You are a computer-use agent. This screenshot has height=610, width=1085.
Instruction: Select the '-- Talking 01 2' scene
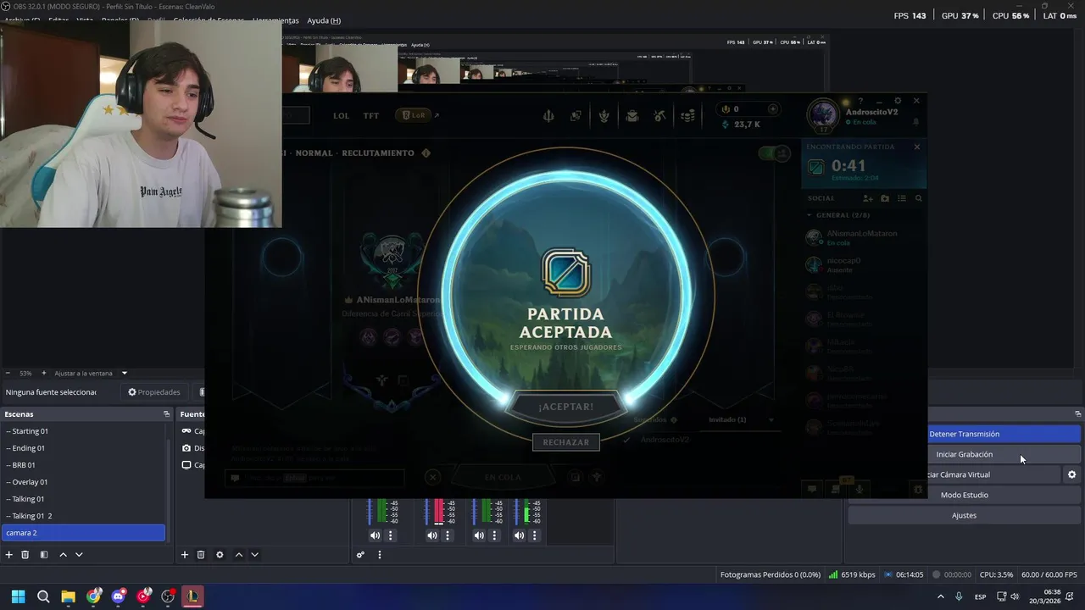(x=84, y=516)
